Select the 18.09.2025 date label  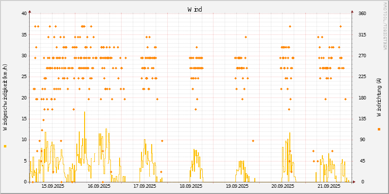coord(191,186)
